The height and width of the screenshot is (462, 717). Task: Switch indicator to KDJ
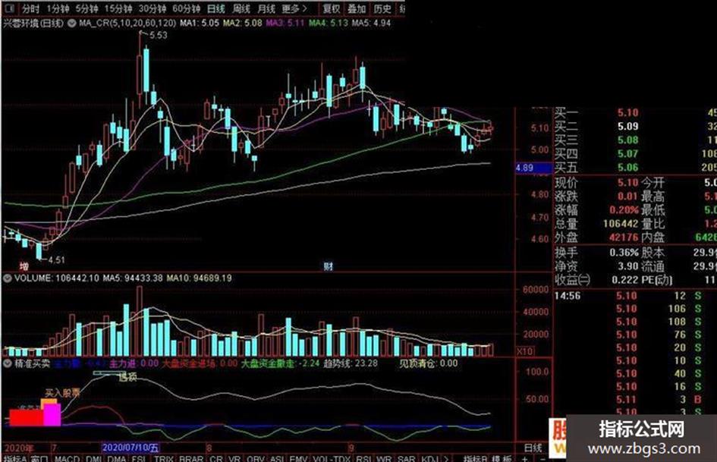(x=429, y=458)
